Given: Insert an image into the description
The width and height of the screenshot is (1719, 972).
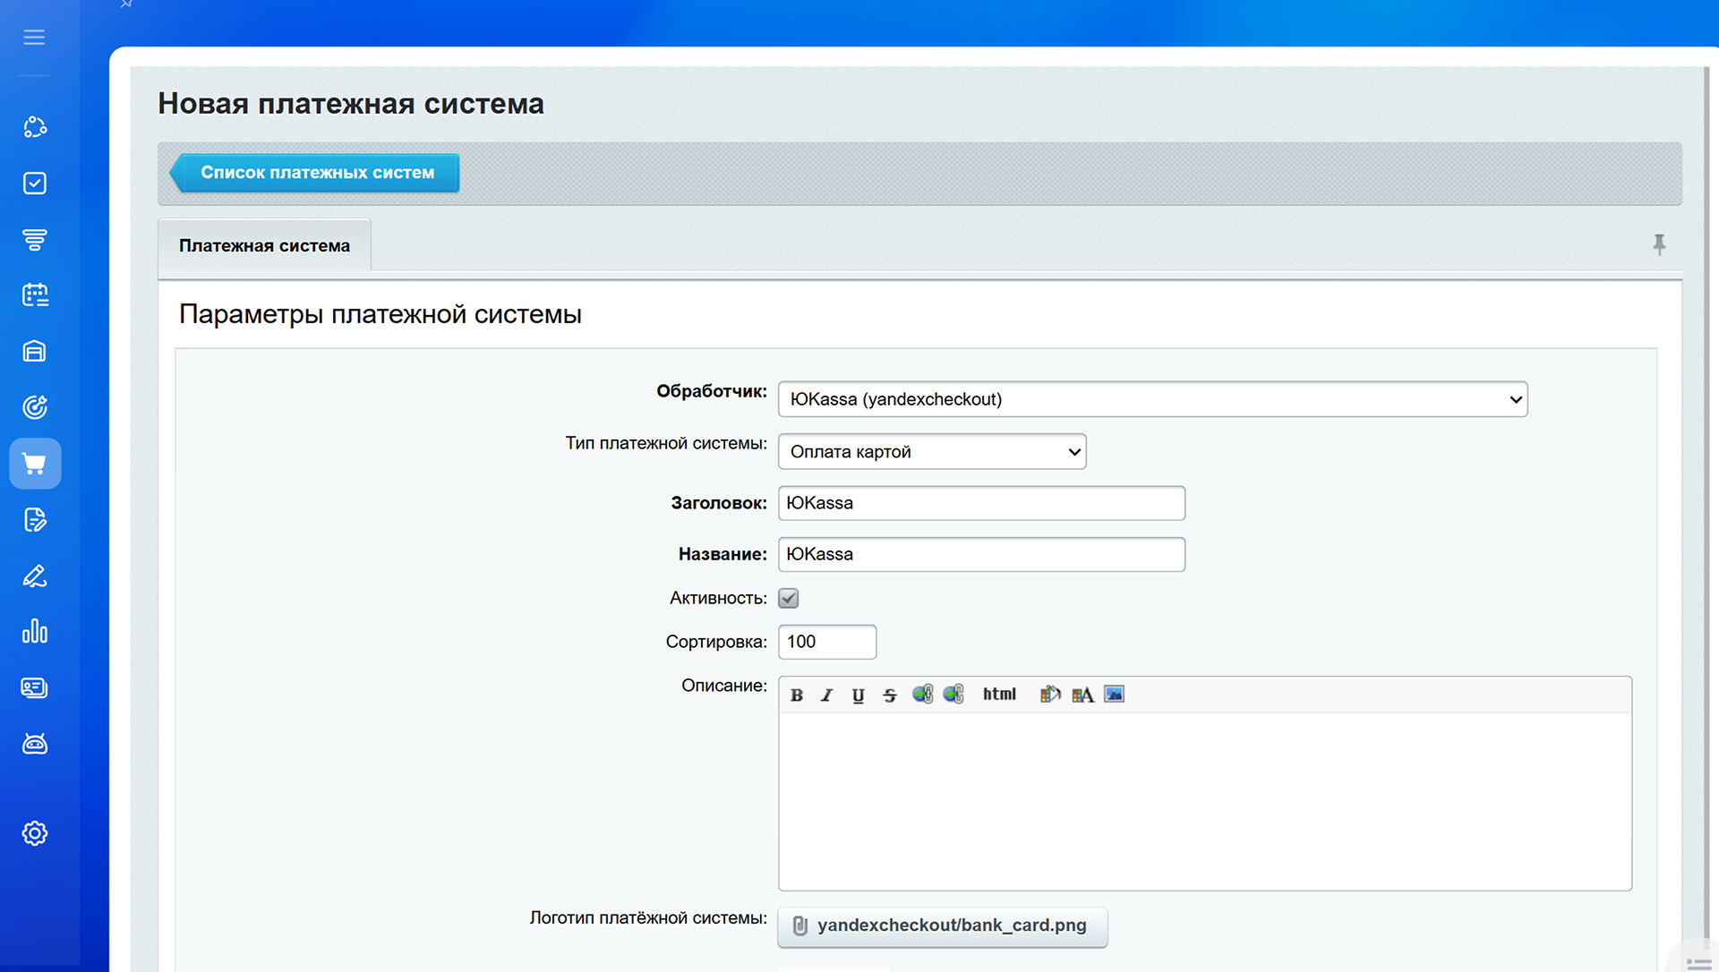Looking at the screenshot, I should tap(1114, 694).
